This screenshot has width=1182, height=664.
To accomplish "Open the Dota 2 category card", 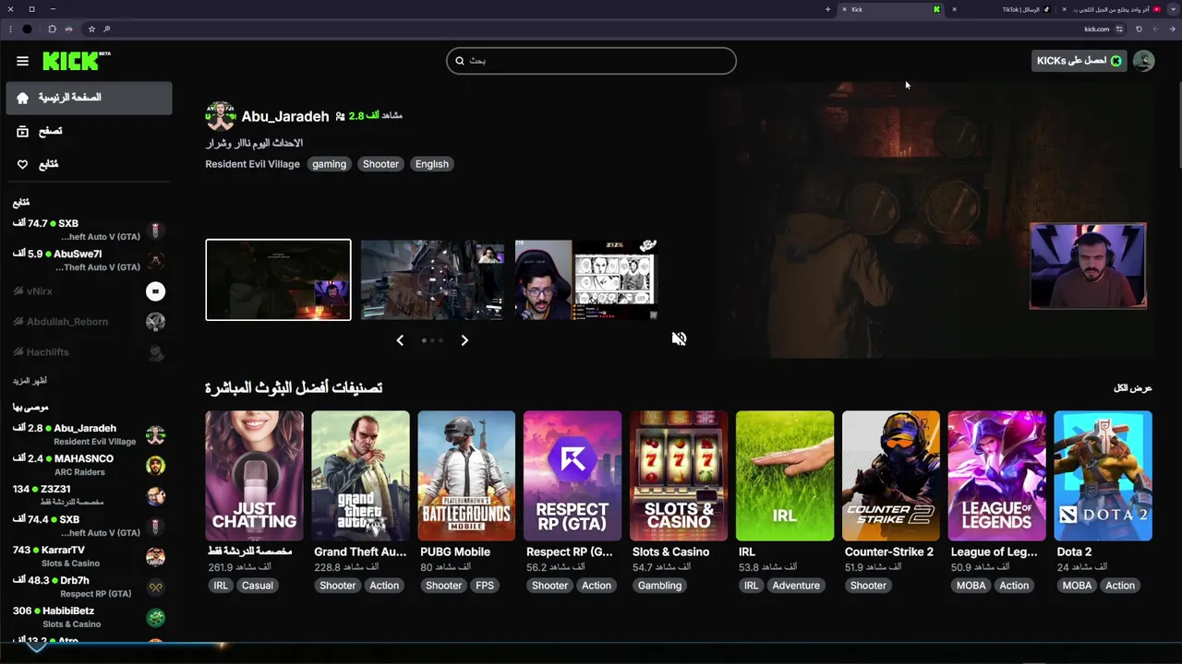I will (x=1104, y=476).
